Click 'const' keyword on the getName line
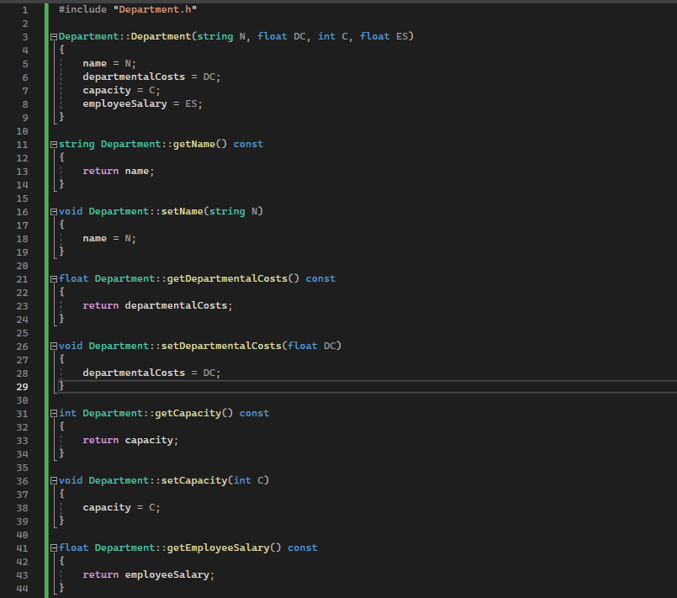Viewport: 677px width, 598px height. coord(248,144)
